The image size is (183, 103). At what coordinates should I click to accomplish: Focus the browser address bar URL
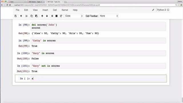[94, 5]
